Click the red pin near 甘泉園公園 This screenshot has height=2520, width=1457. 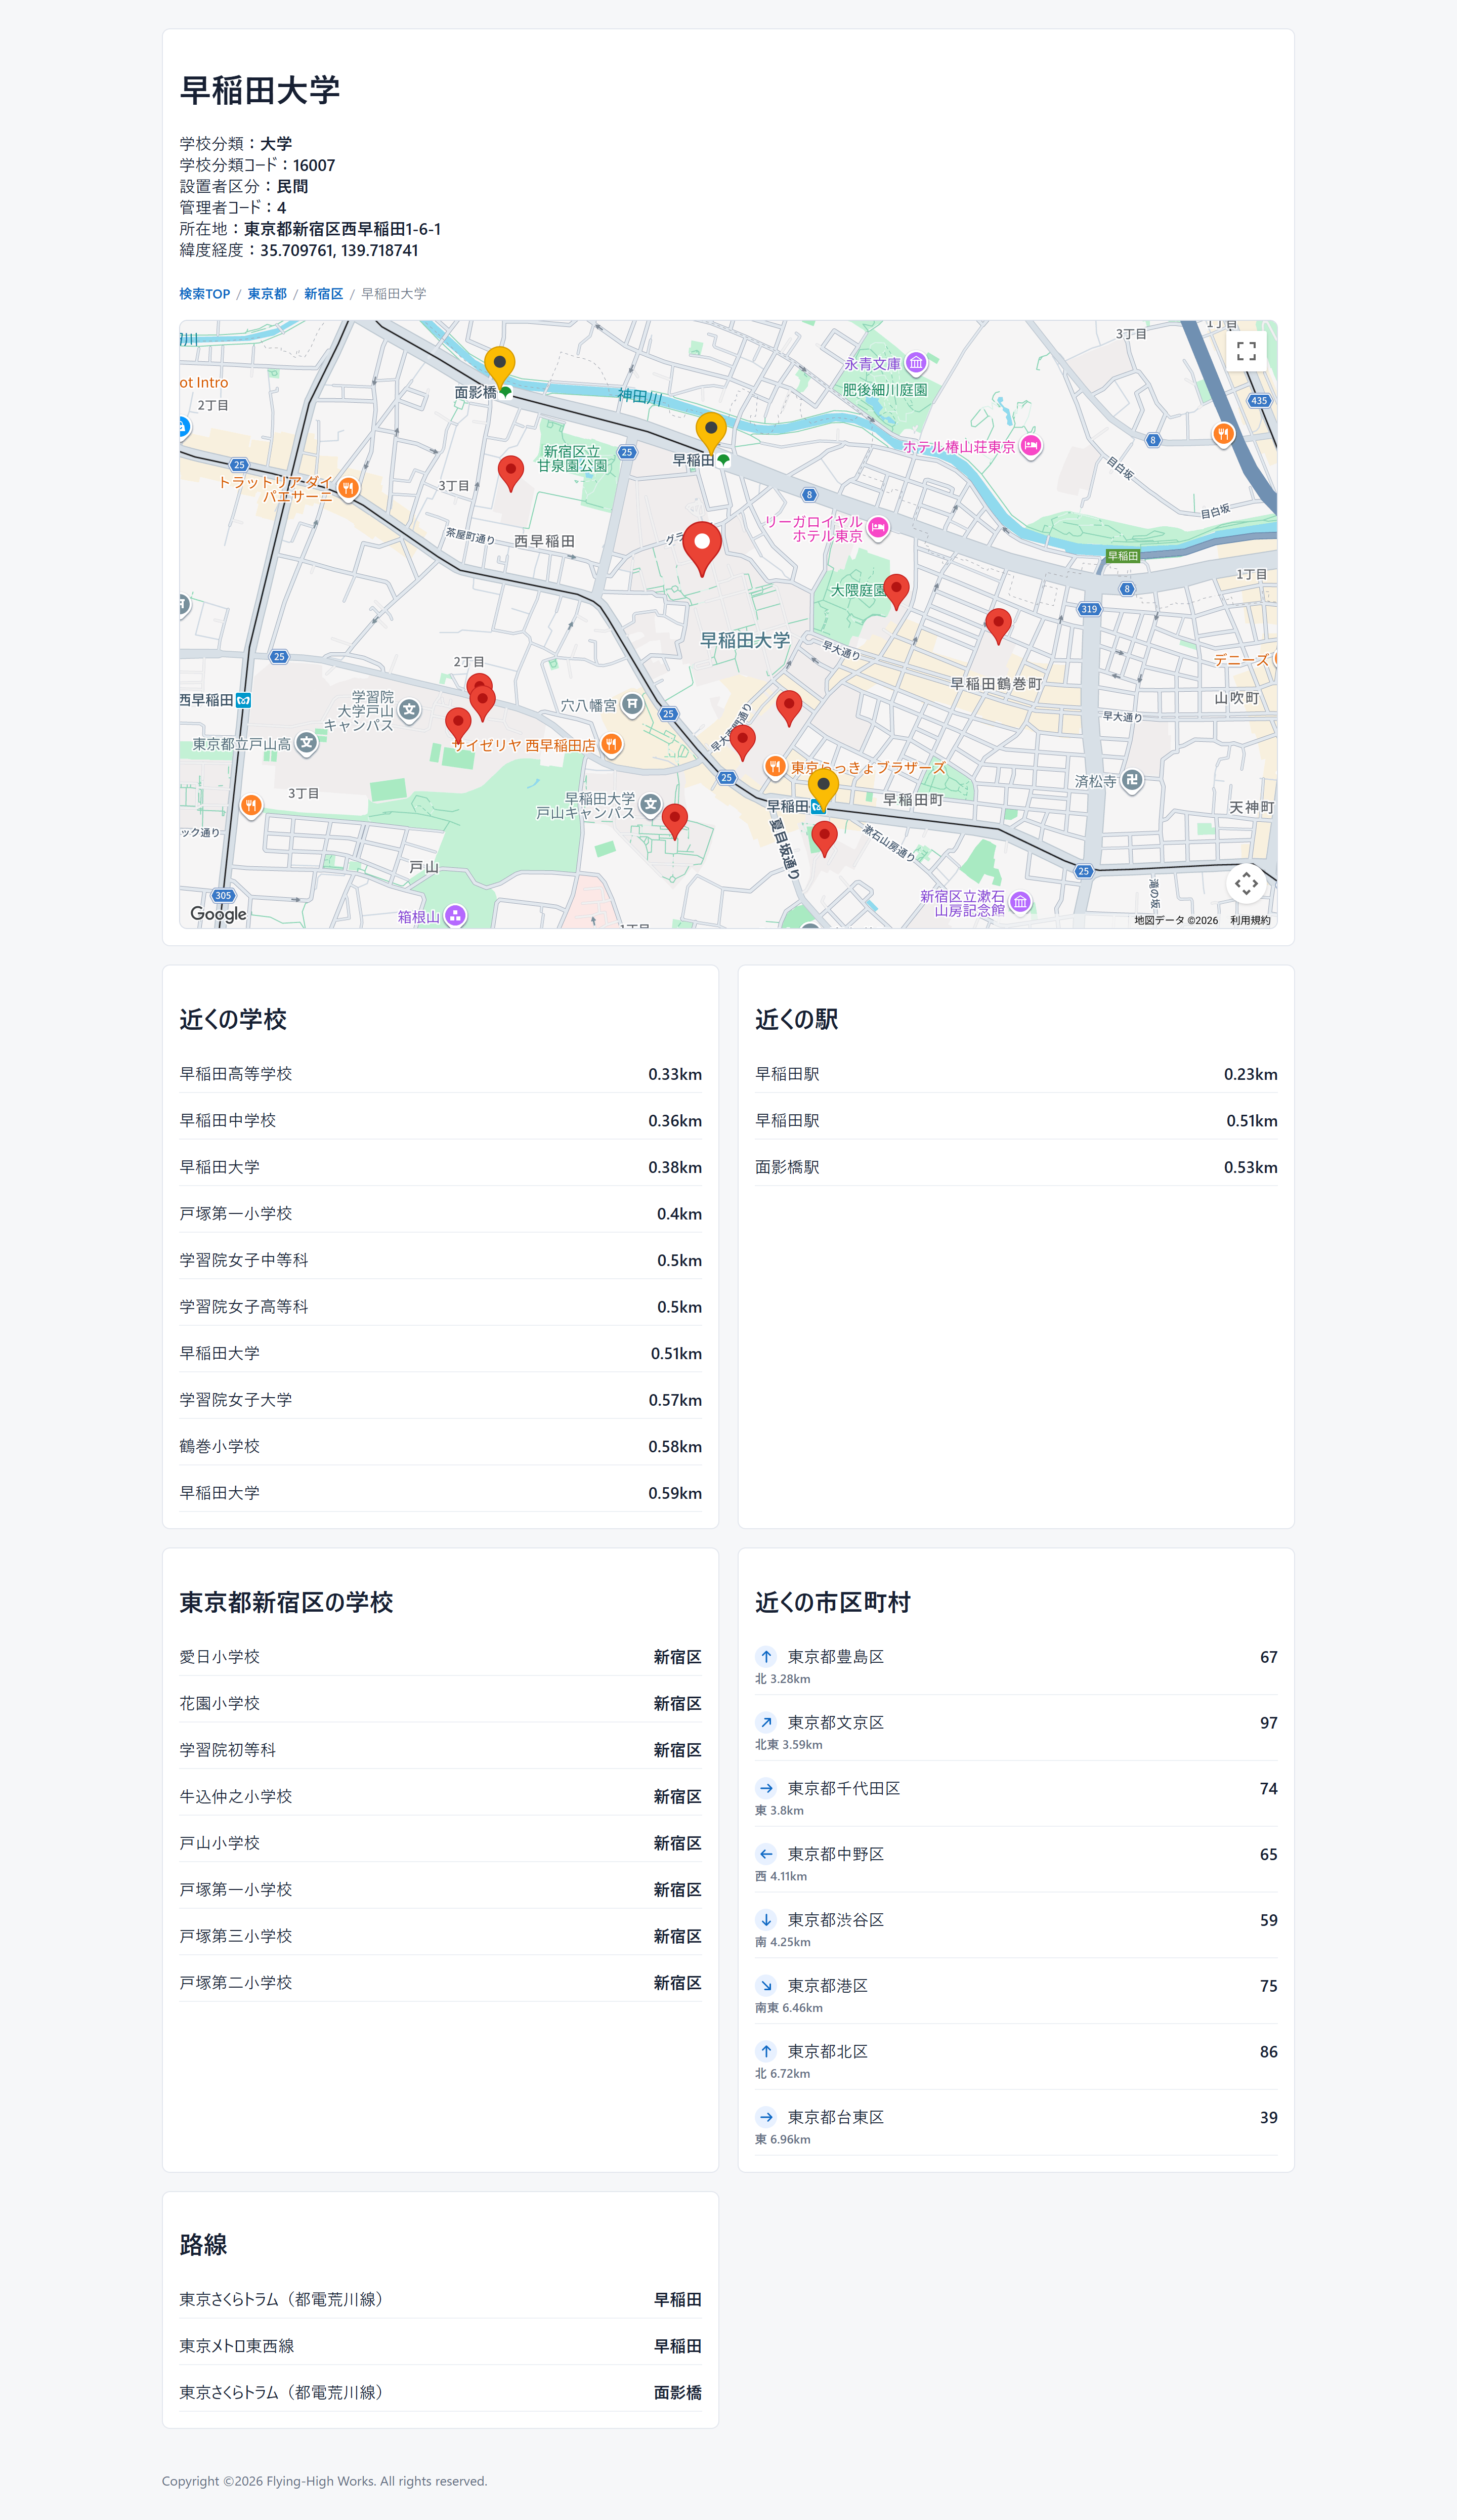click(511, 474)
